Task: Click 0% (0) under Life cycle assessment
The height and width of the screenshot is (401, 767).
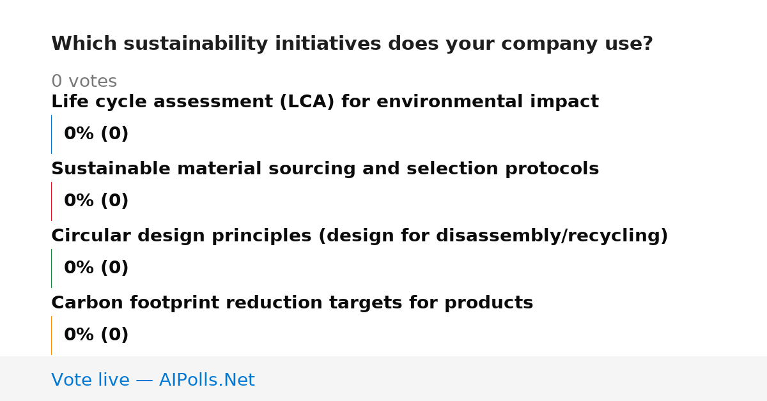Action: tap(96, 134)
